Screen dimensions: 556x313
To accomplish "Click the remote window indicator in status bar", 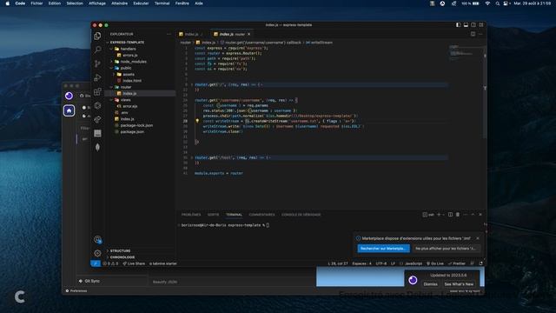I will point(96,263).
